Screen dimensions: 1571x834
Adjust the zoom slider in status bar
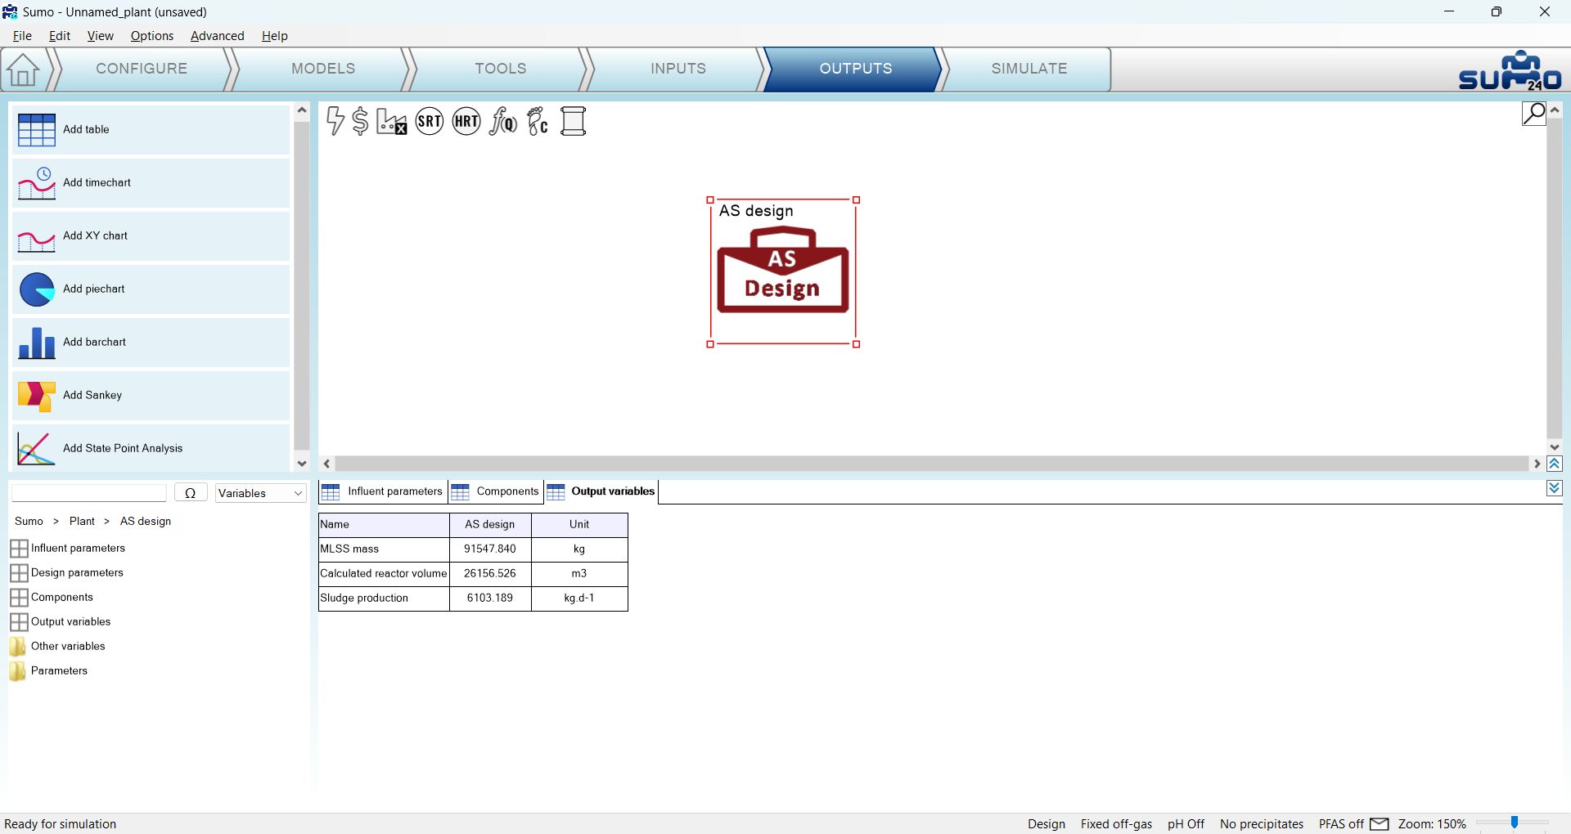1515,823
